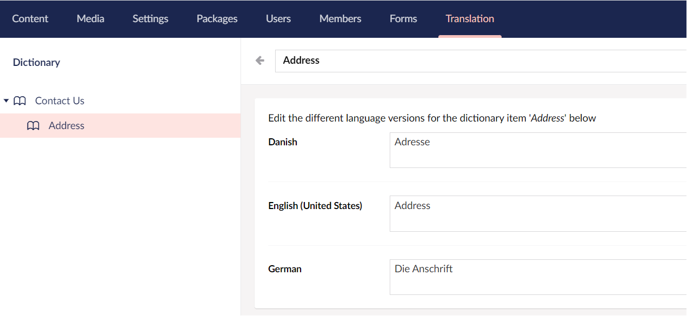687x316 pixels.
Task: Switch to the Content section
Action: (x=30, y=19)
